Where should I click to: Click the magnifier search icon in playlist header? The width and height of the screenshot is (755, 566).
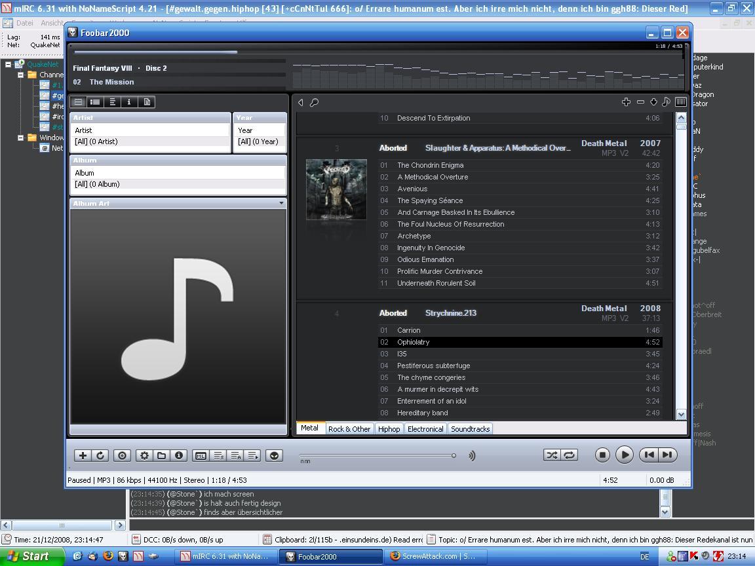(314, 102)
